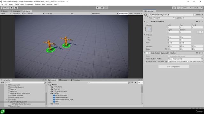Open the toolbar settings gear

coord(16,8)
